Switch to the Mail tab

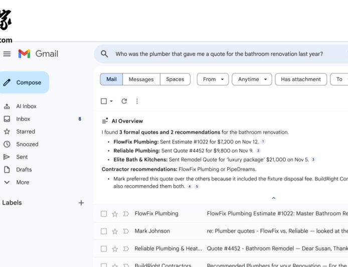pyautogui.click(x=111, y=79)
